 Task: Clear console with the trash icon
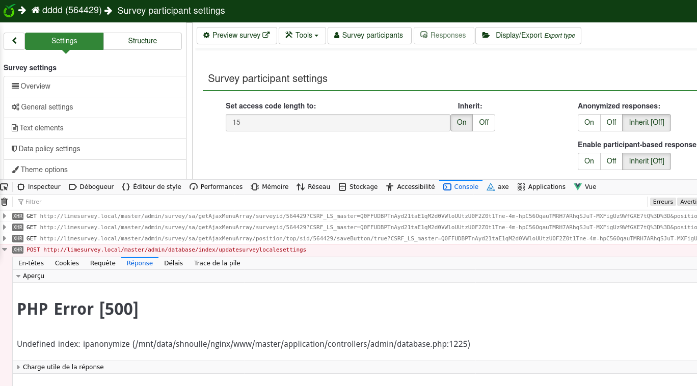5,202
